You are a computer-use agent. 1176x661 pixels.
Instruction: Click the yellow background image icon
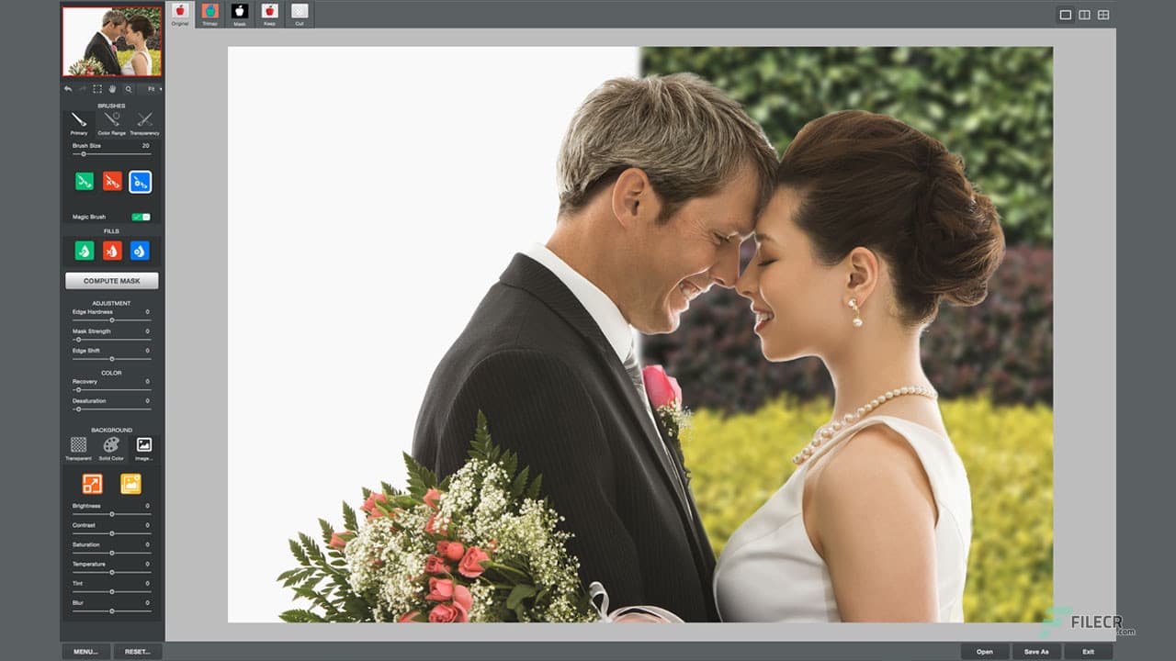[x=131, y=484]
